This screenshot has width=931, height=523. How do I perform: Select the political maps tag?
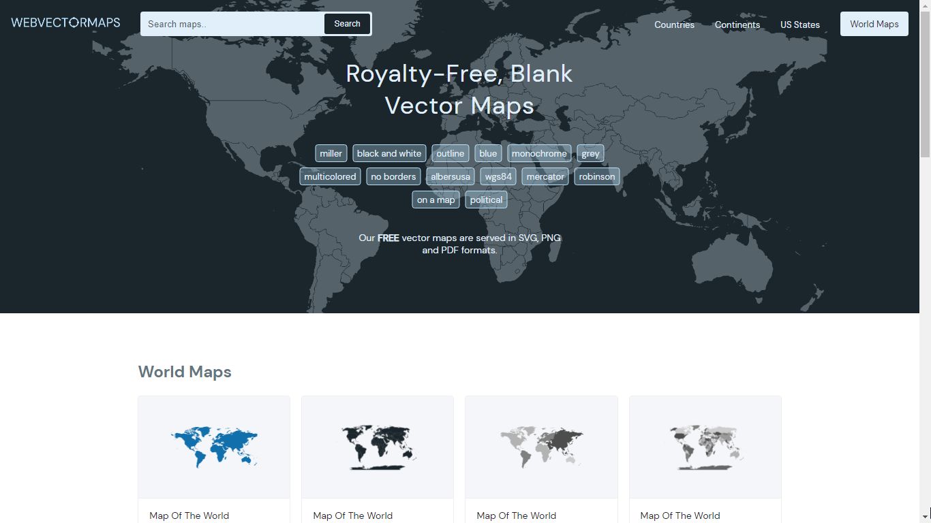coord(486,200)
